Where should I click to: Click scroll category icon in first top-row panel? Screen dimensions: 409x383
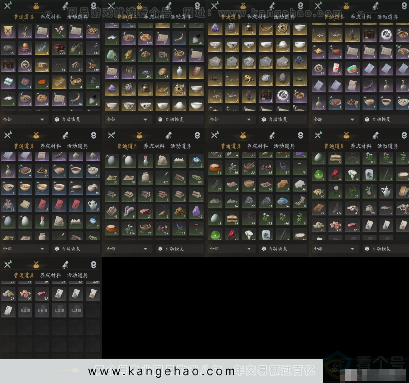pyautogui.click(x=65, y=6)
